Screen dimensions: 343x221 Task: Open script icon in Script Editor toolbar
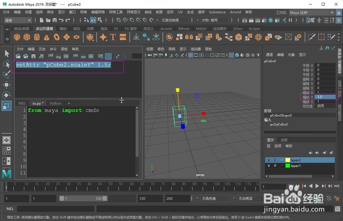coord(19,57)
